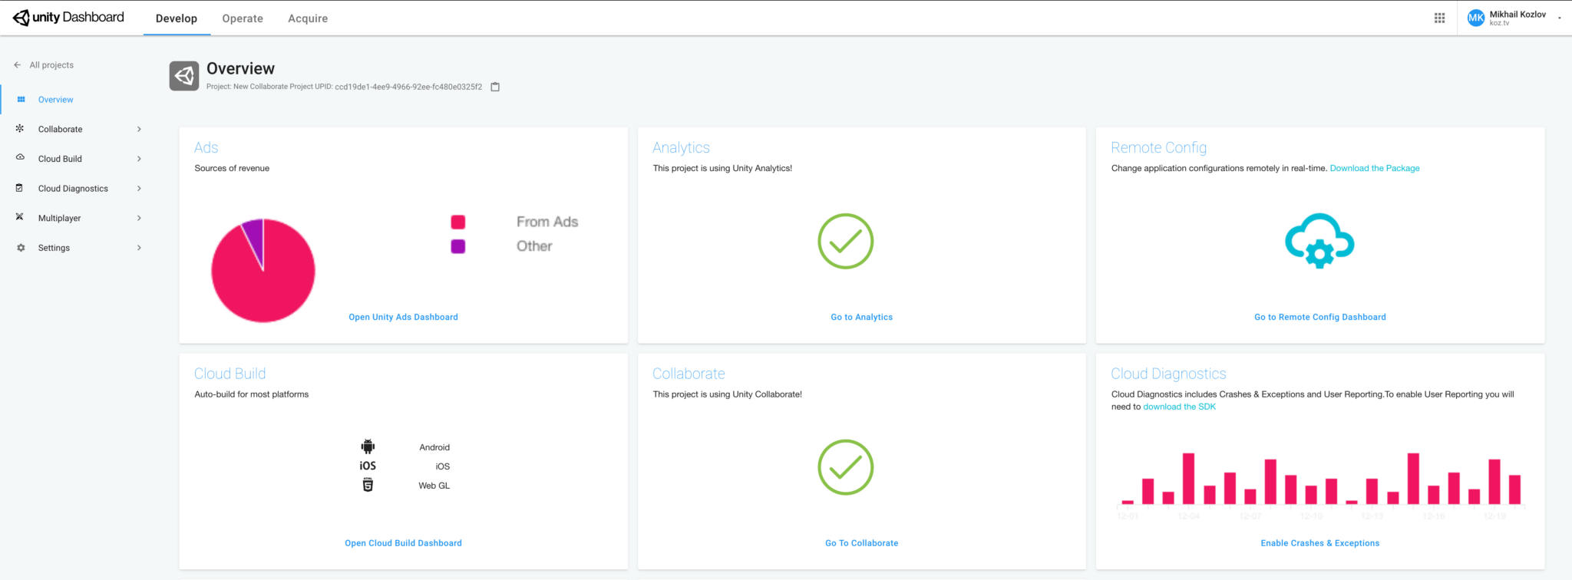Click the Cloud Build sidebar icon
Screen dimensions: 1572x580
[x=20, y=158]
